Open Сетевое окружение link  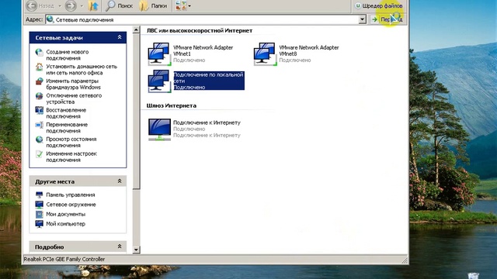(x=71, y=205)
